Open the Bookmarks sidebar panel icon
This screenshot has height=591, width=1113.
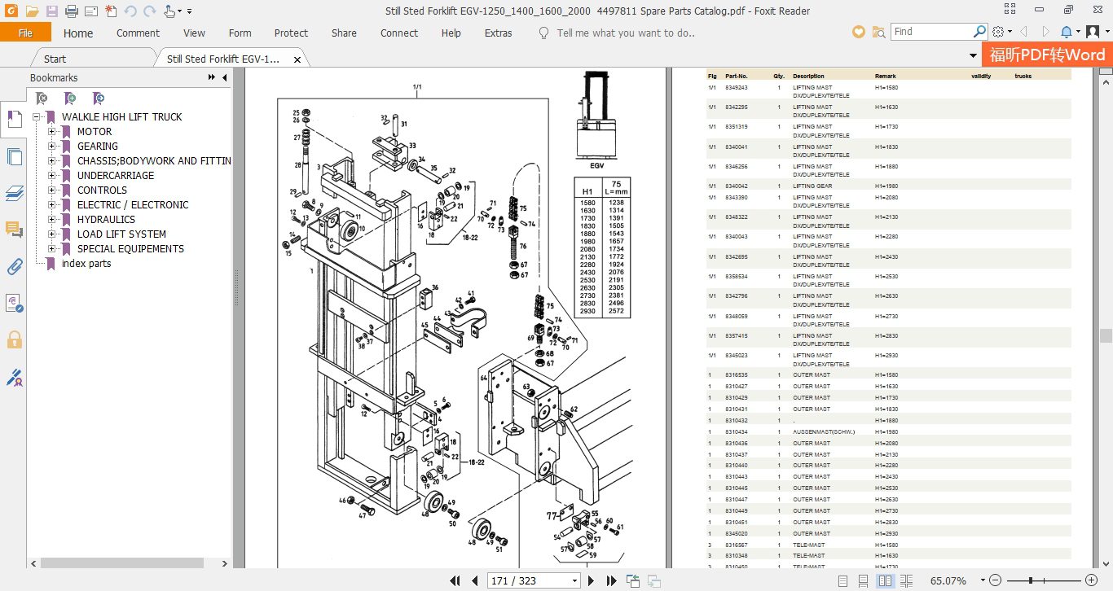14,119
